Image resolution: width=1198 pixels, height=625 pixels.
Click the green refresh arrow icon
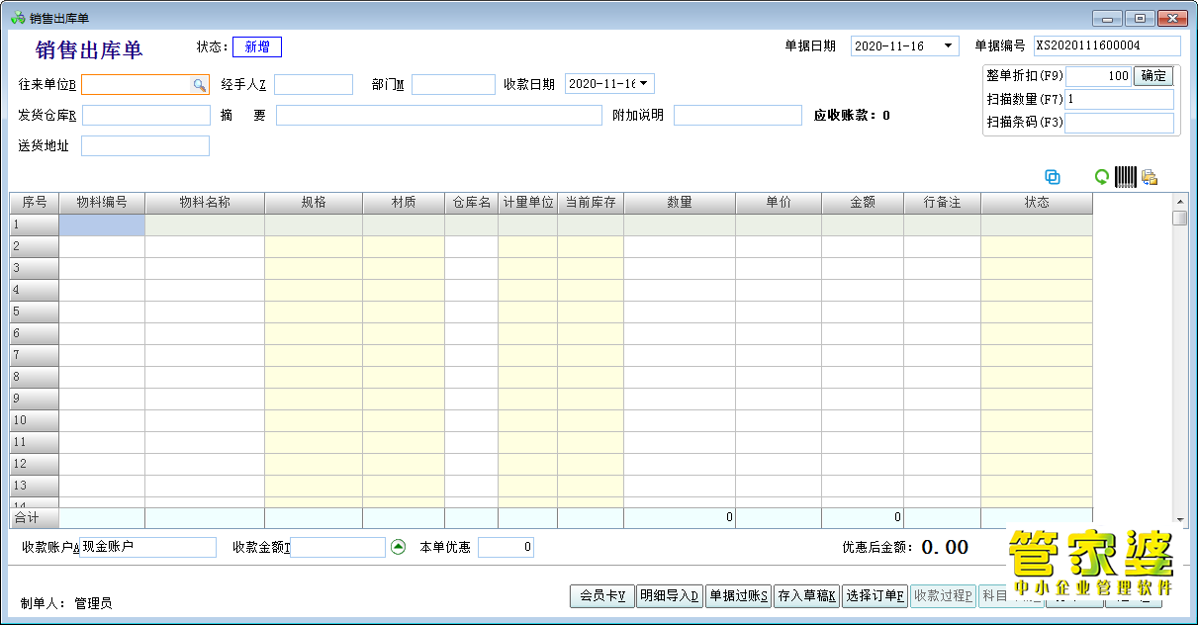pyautogui.click(x=1101, y=177)
